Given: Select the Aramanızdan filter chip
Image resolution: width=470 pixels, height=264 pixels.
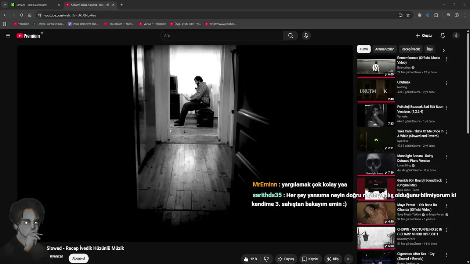Looking at the screenshot, I should coord(384,49).
